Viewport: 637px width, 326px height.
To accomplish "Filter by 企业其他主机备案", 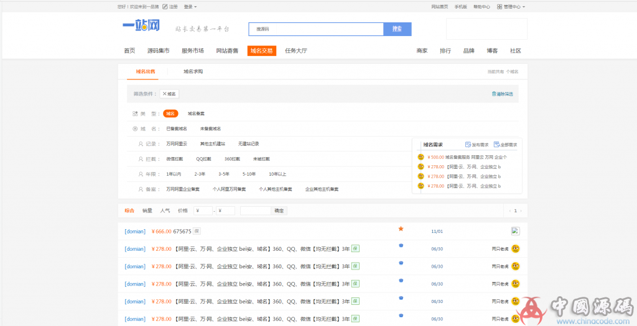I will 322,189.
